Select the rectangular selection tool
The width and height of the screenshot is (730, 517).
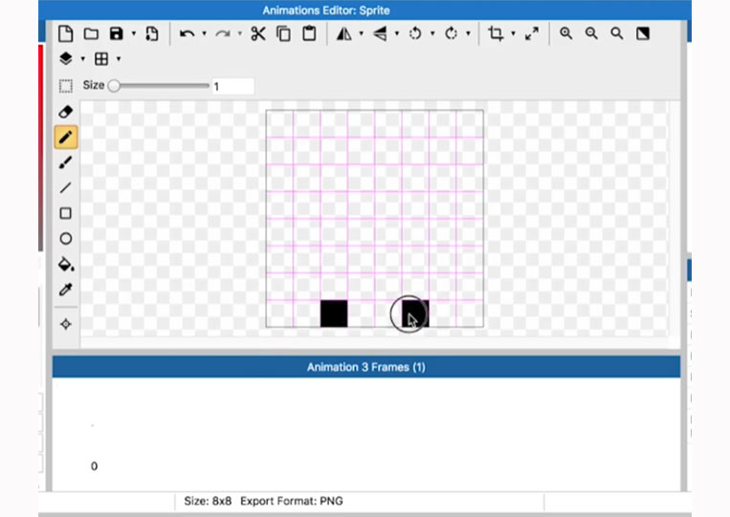[x=66, y=86]
